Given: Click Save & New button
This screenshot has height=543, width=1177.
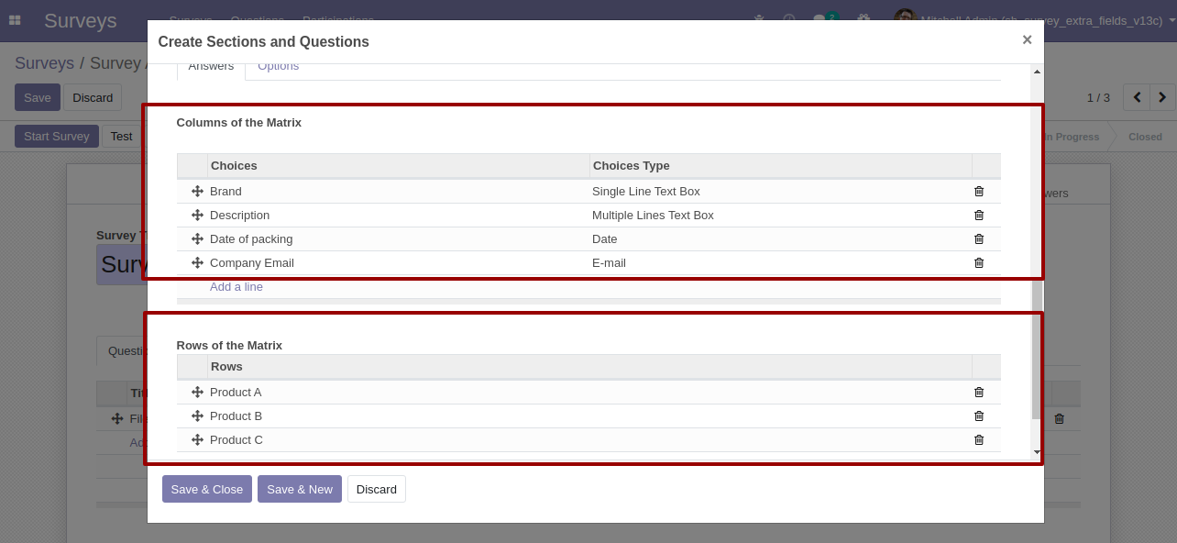Looking at the screenshot, I should (299, 489).
